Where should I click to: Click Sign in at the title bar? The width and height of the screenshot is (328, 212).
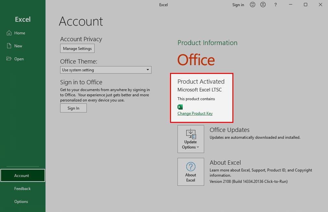(238, 5)
